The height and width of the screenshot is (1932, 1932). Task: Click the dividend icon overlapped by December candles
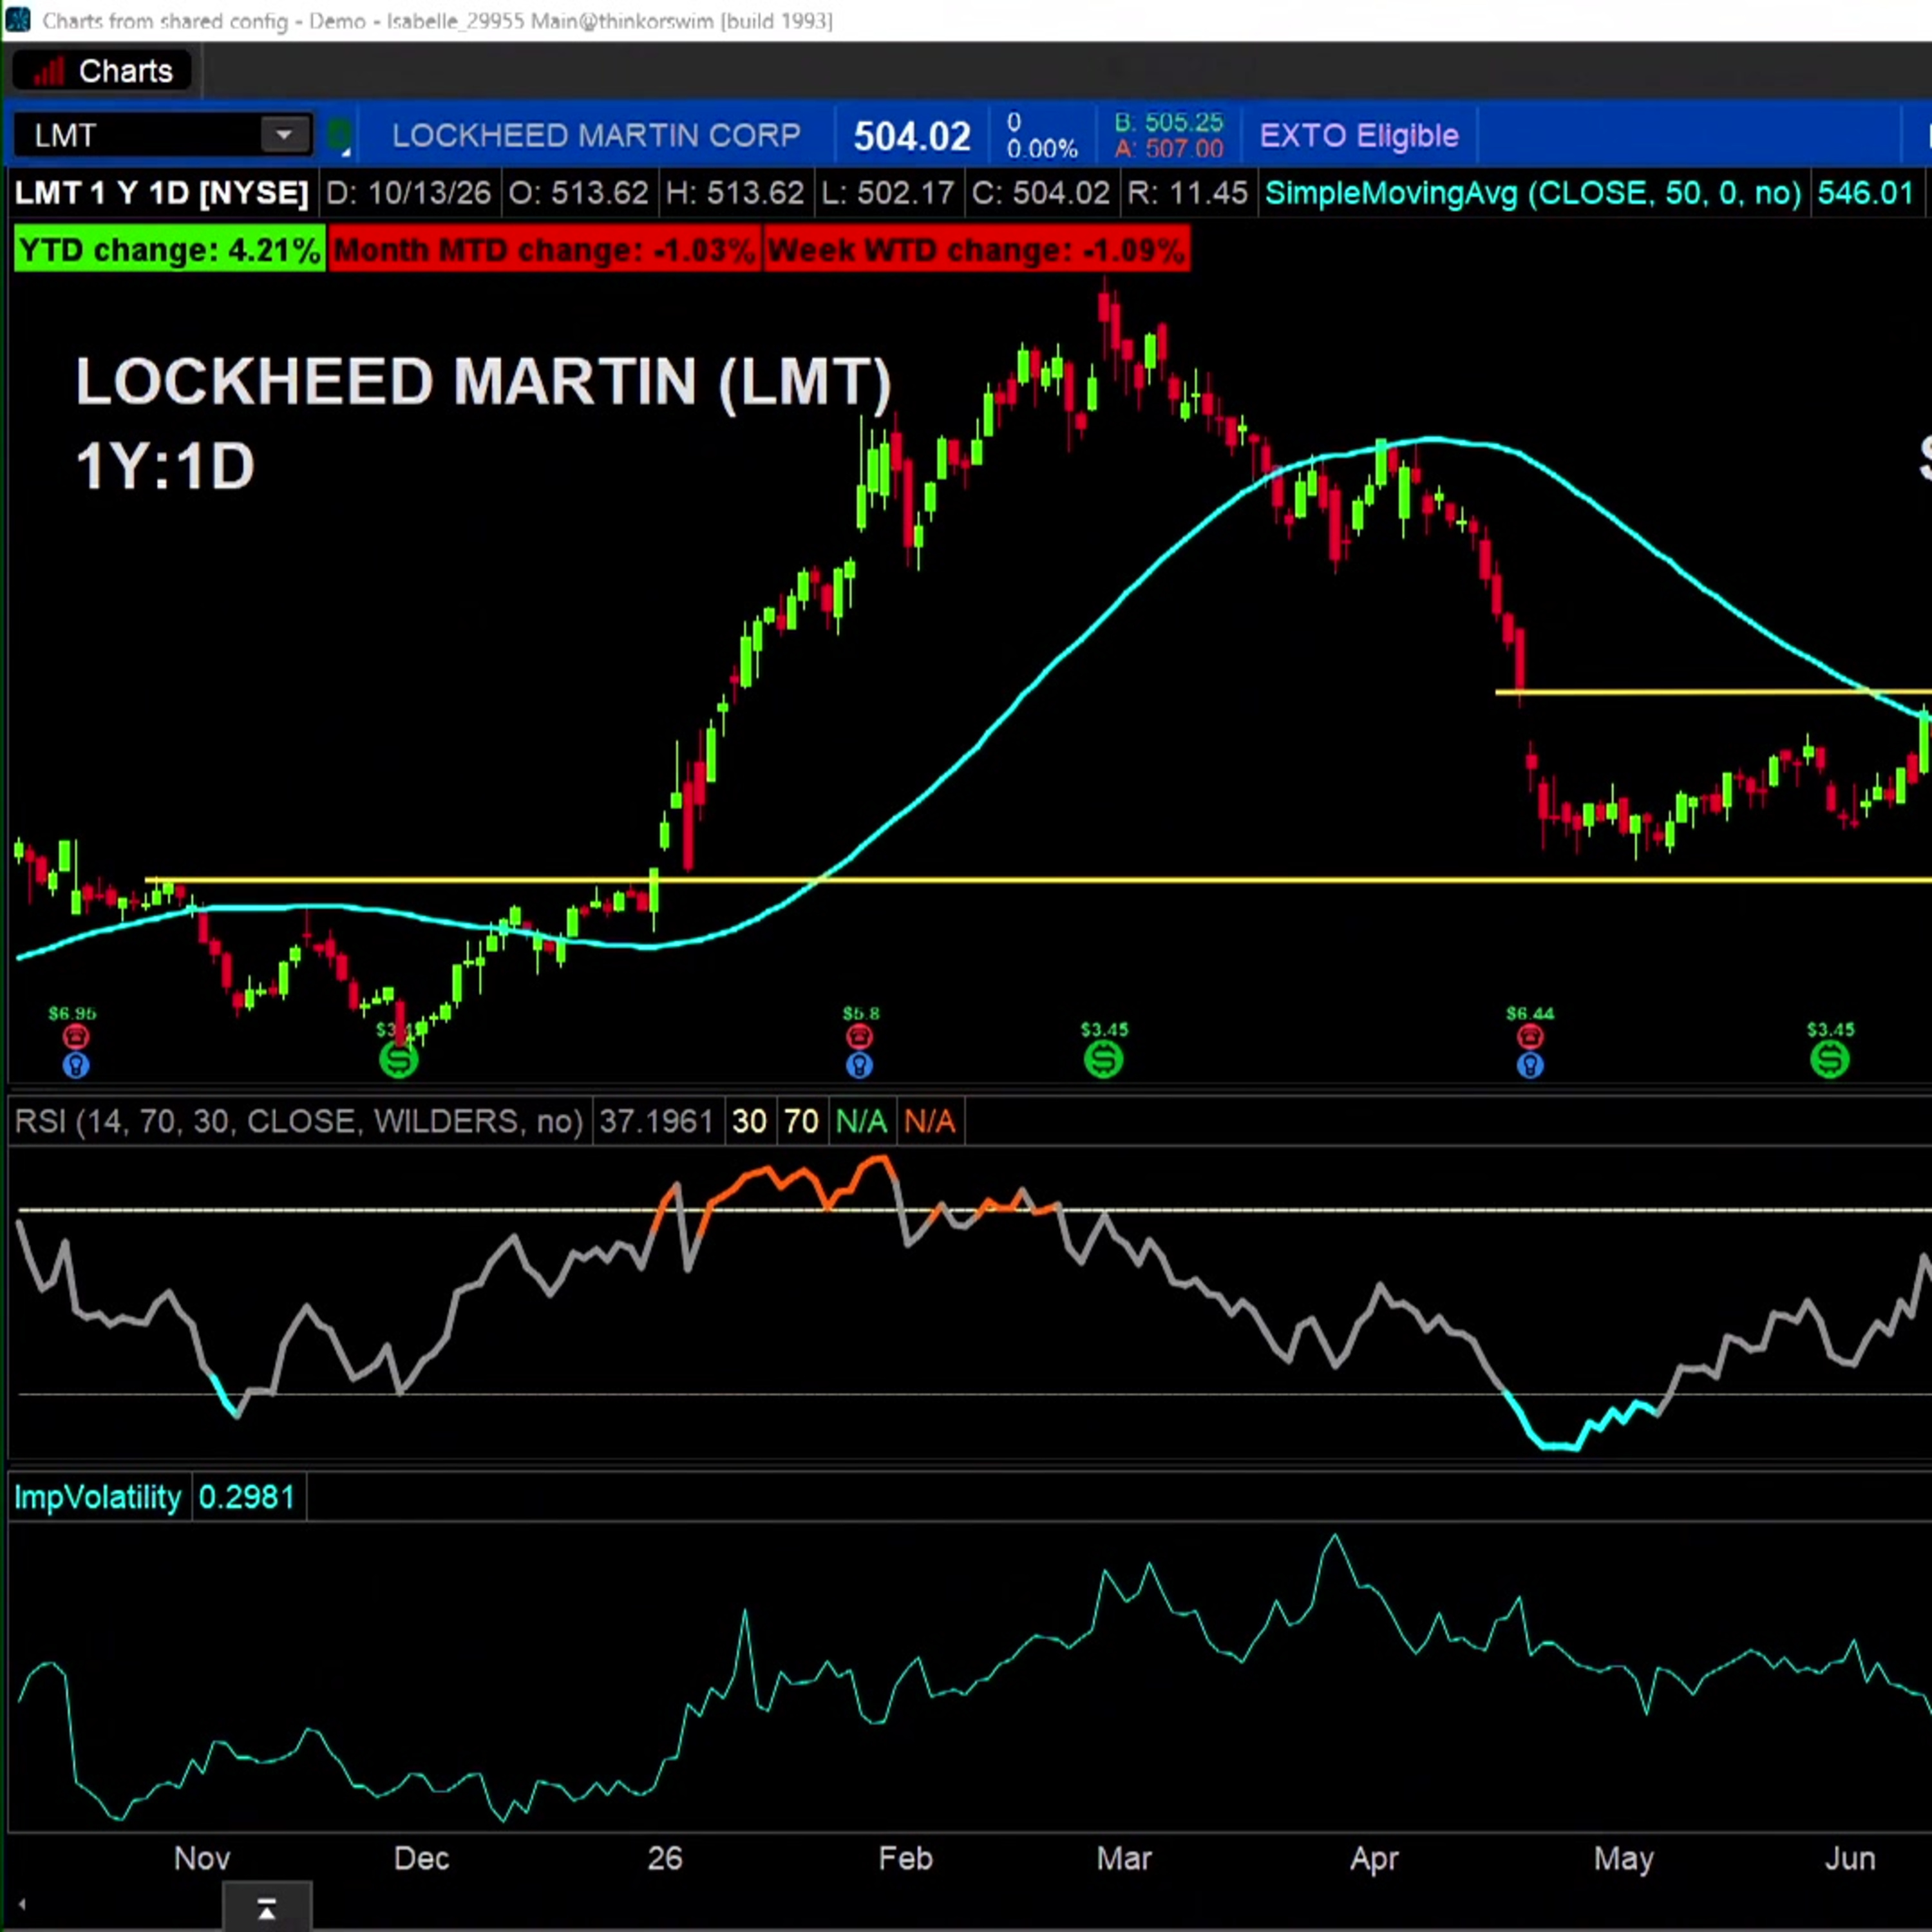click(x=398, y=1059)
